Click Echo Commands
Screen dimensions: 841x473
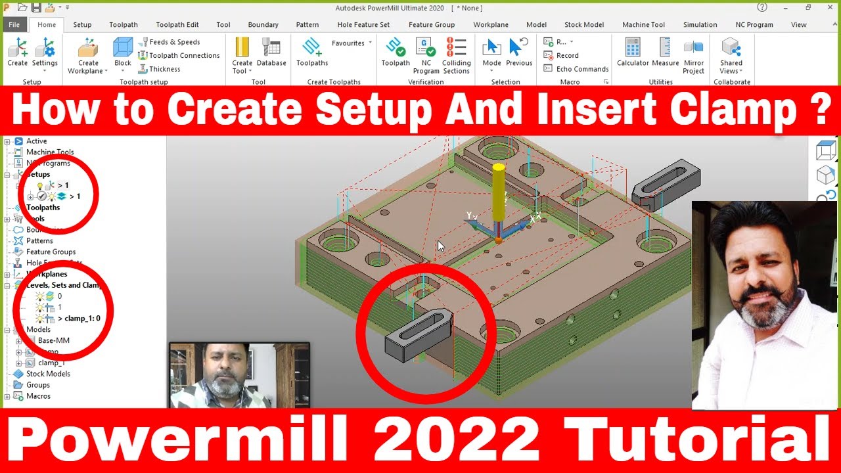(x=576, y=69)
